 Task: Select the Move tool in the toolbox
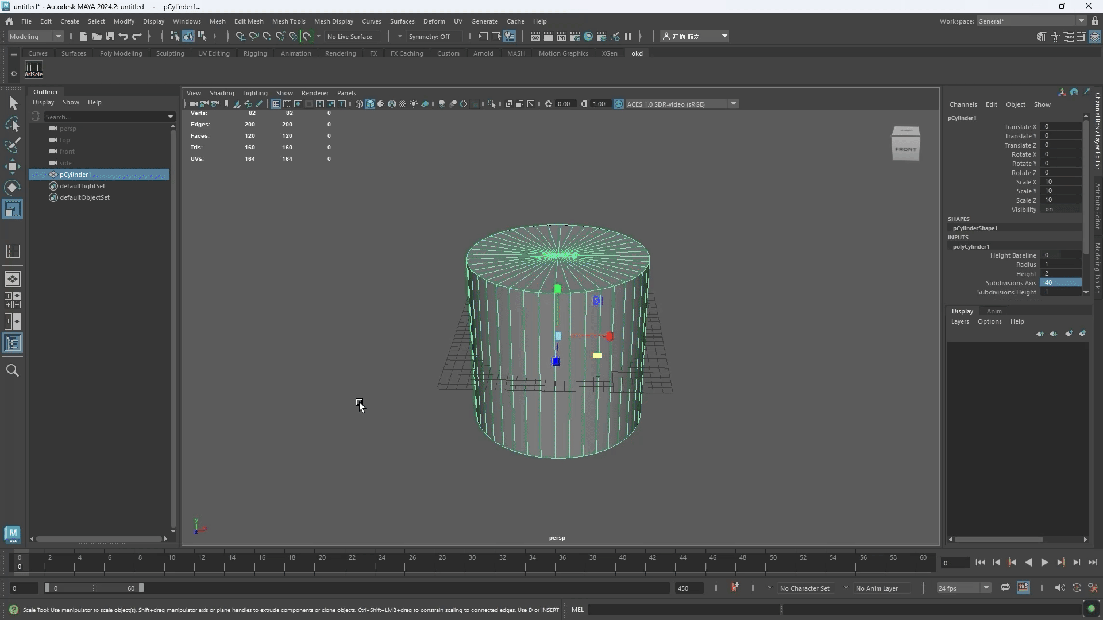tap(13, 166)
